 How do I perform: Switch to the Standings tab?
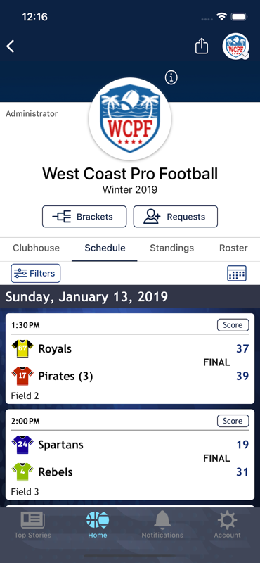click(x=171, y=248)
